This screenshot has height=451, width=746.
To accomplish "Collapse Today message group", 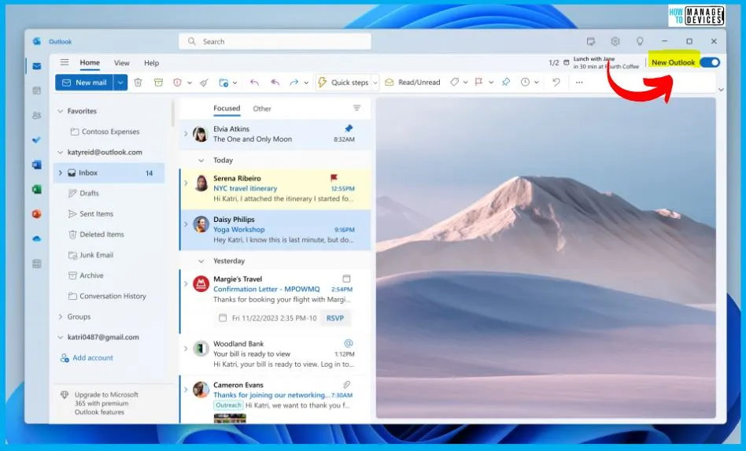I will click(201, 161).
